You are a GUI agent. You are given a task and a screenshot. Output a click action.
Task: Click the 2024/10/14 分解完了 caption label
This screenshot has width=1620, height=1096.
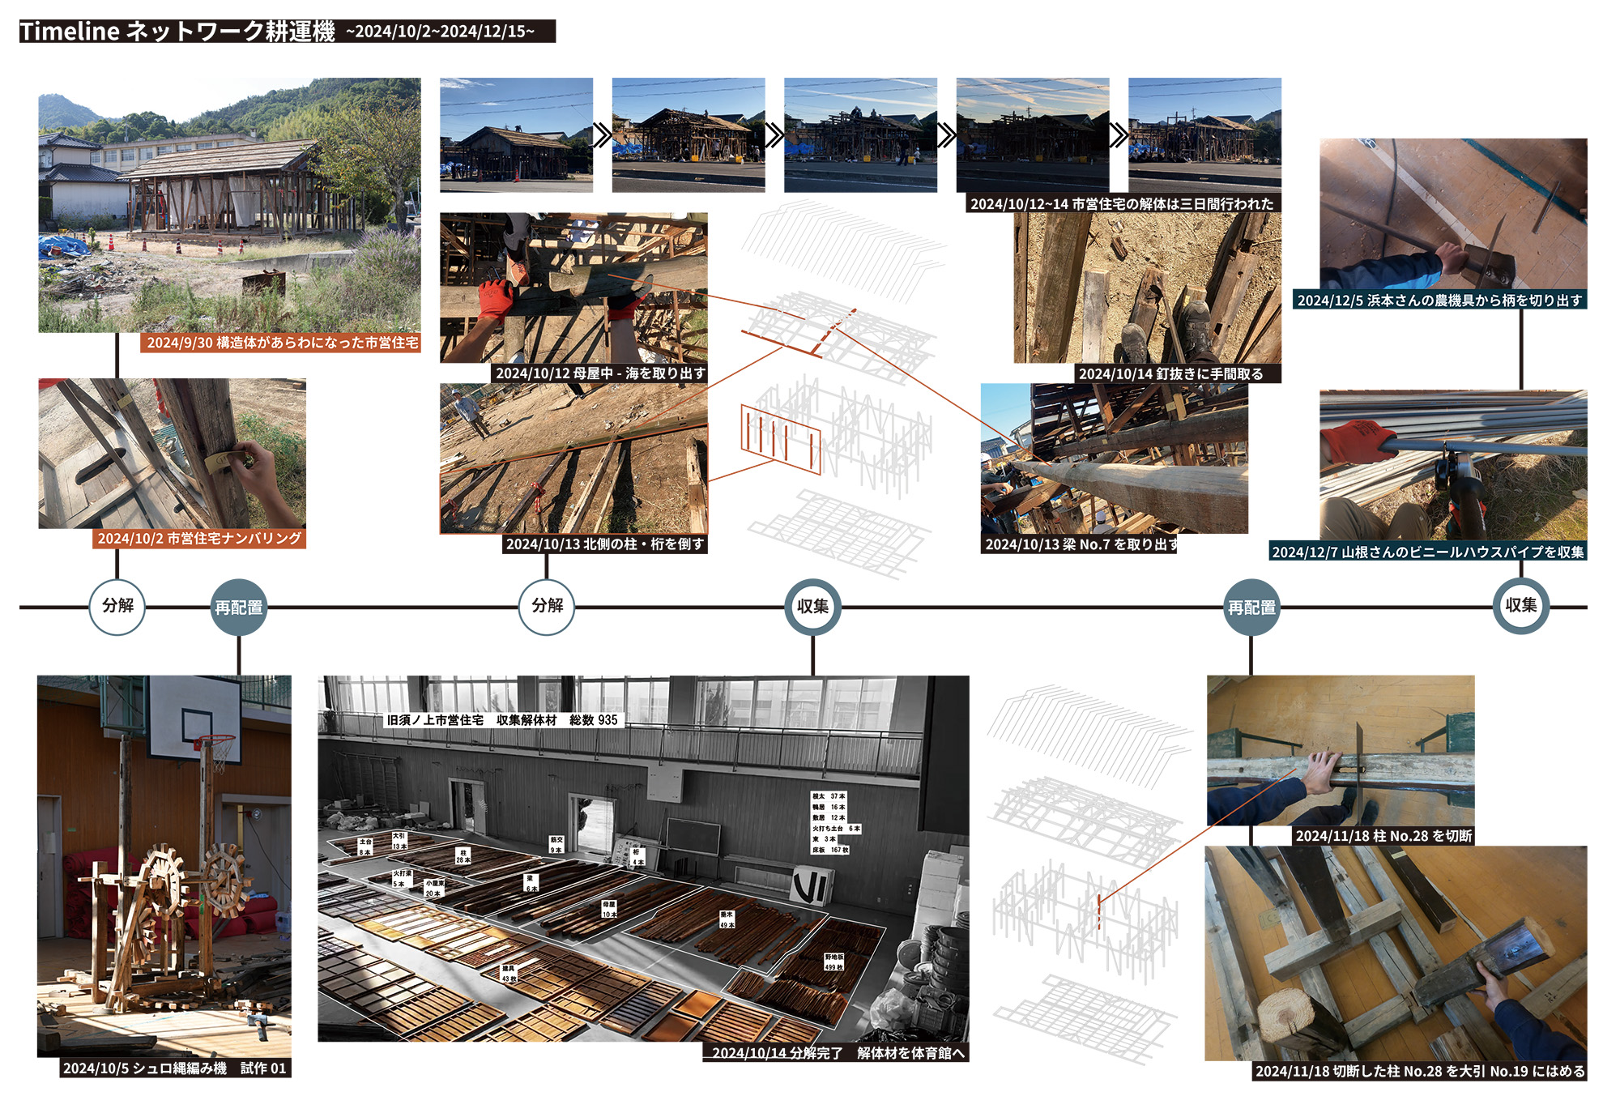(837, 1053)
